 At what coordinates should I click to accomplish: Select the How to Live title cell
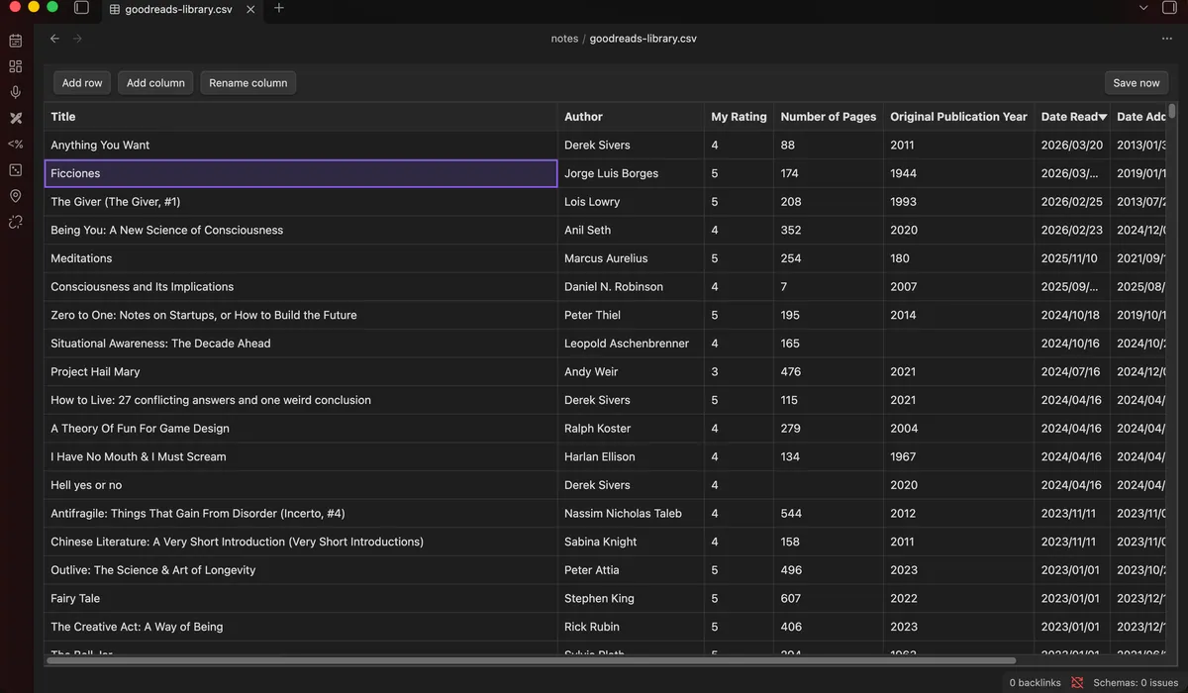[x=301, y=400]
